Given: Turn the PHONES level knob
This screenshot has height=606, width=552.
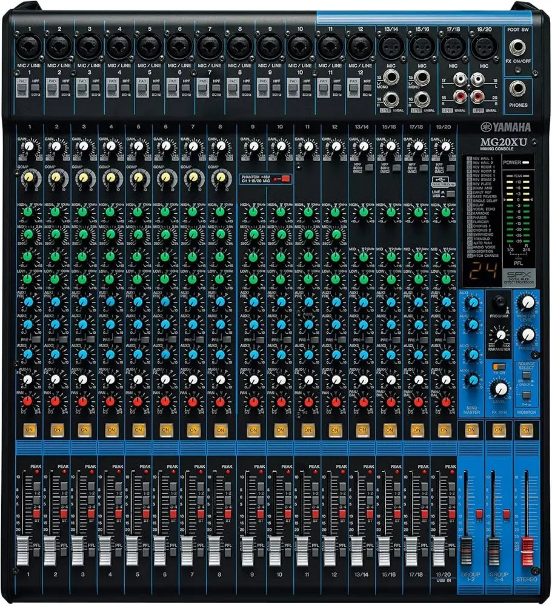Looking at the screenshot, I should point(527,335).
